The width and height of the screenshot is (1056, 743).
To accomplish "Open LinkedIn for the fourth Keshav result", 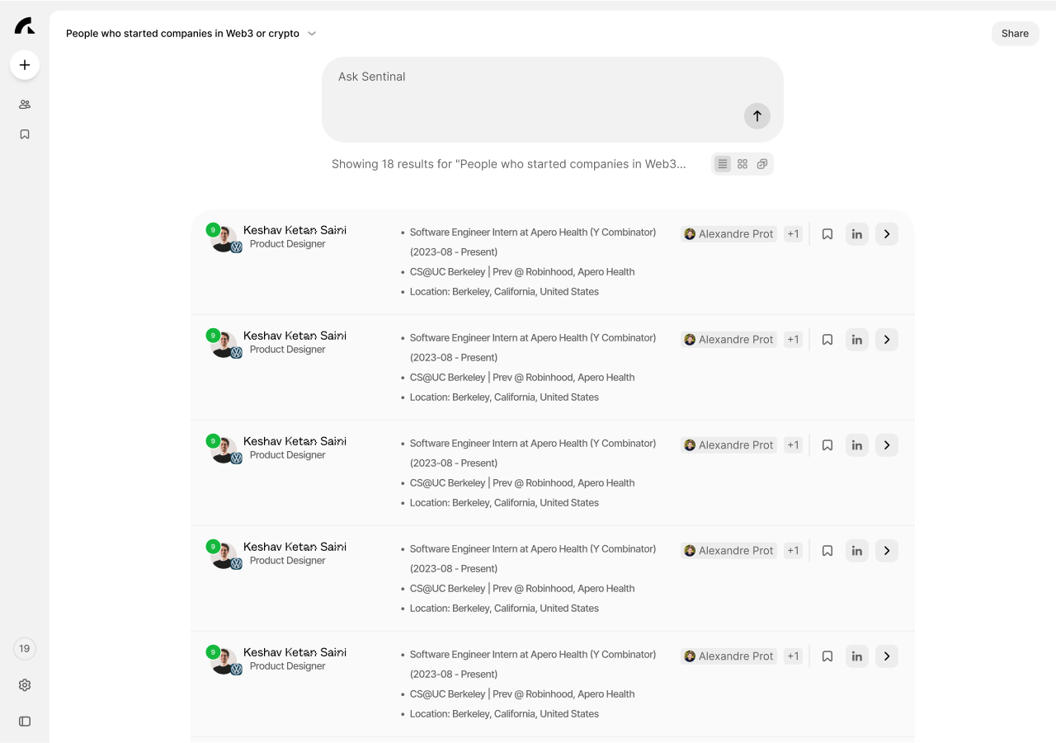I will click(857, 551).
